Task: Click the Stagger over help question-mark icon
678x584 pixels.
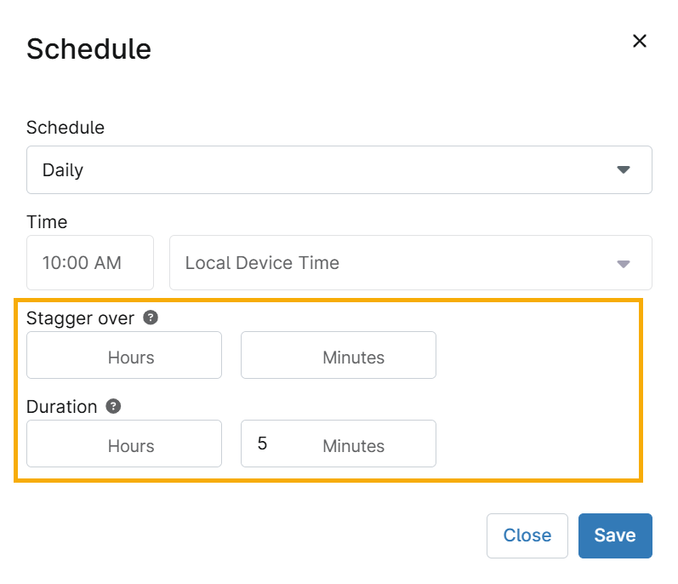Action: click(x=151, y=318)
